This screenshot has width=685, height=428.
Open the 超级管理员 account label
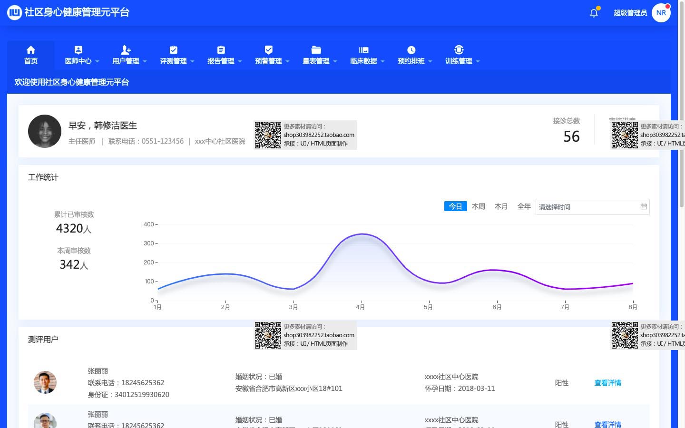(x=630, y=13)
